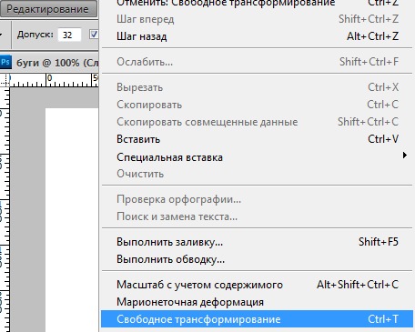This screenshot has height=332, width=415.
Task: Click the white document canvas
Action: coord(72,220)
